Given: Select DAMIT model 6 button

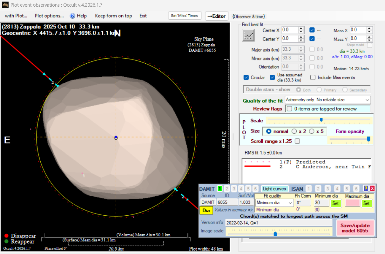Looking at the screenshot, I should [x=255, y=189].
